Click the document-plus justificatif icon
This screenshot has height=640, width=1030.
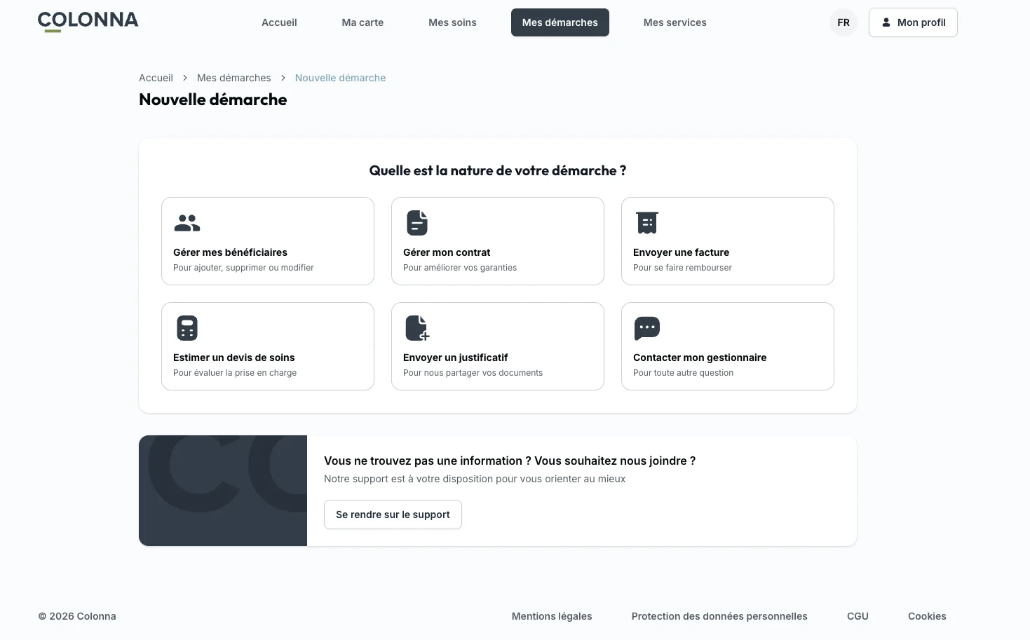417,328
